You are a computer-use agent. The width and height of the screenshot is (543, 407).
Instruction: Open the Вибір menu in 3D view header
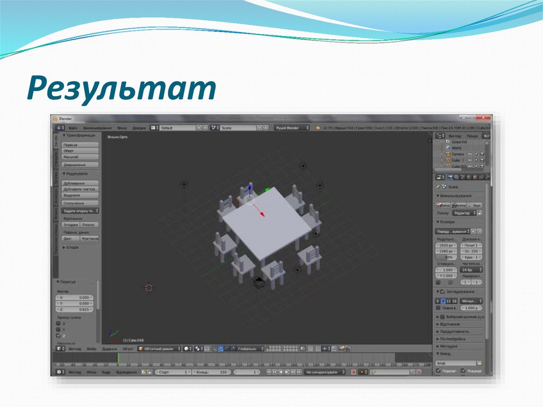(91, 349)
